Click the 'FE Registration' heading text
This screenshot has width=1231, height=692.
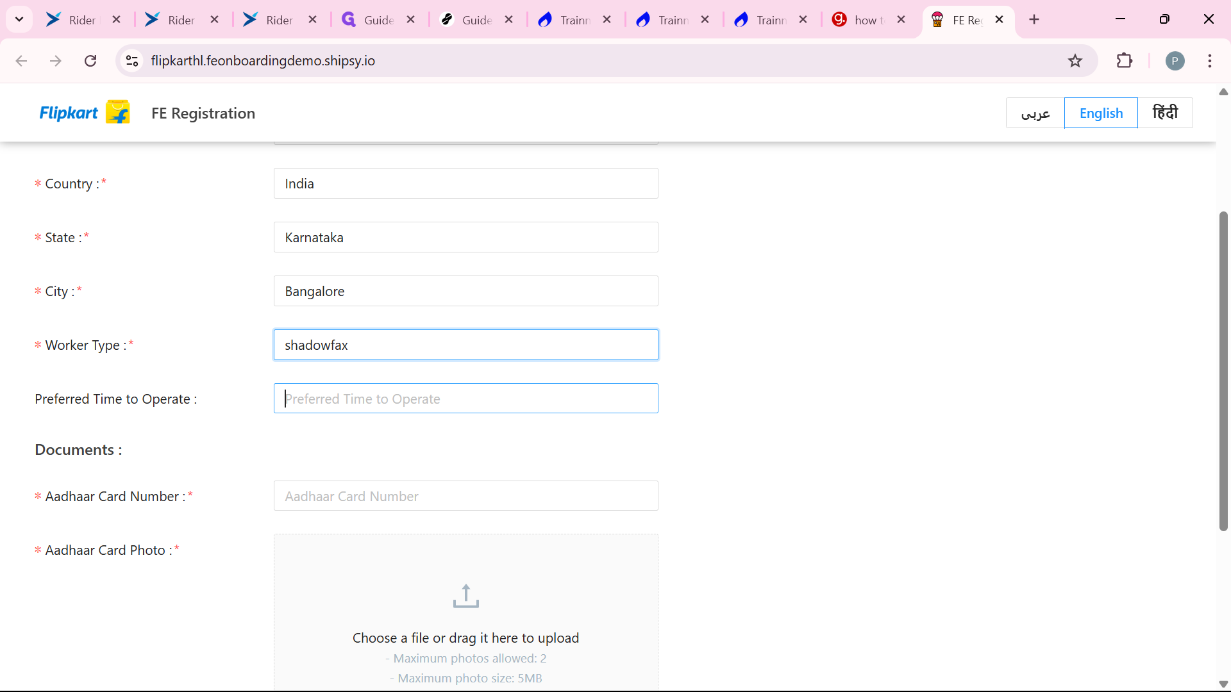point(203,113)
